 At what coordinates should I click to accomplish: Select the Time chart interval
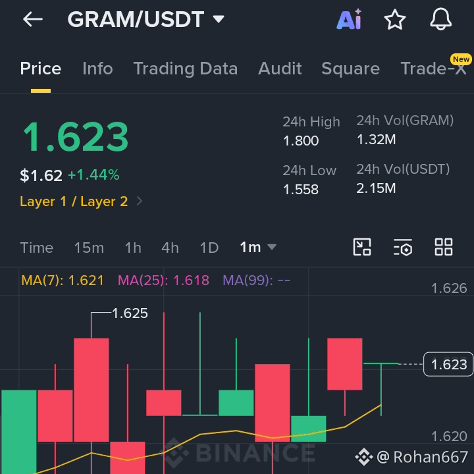37,248
